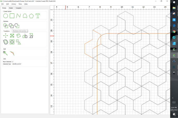The height and width of the screenshot is (118, 178).
Task: Apply Boolean Union to selection
Action: [6, 26]
